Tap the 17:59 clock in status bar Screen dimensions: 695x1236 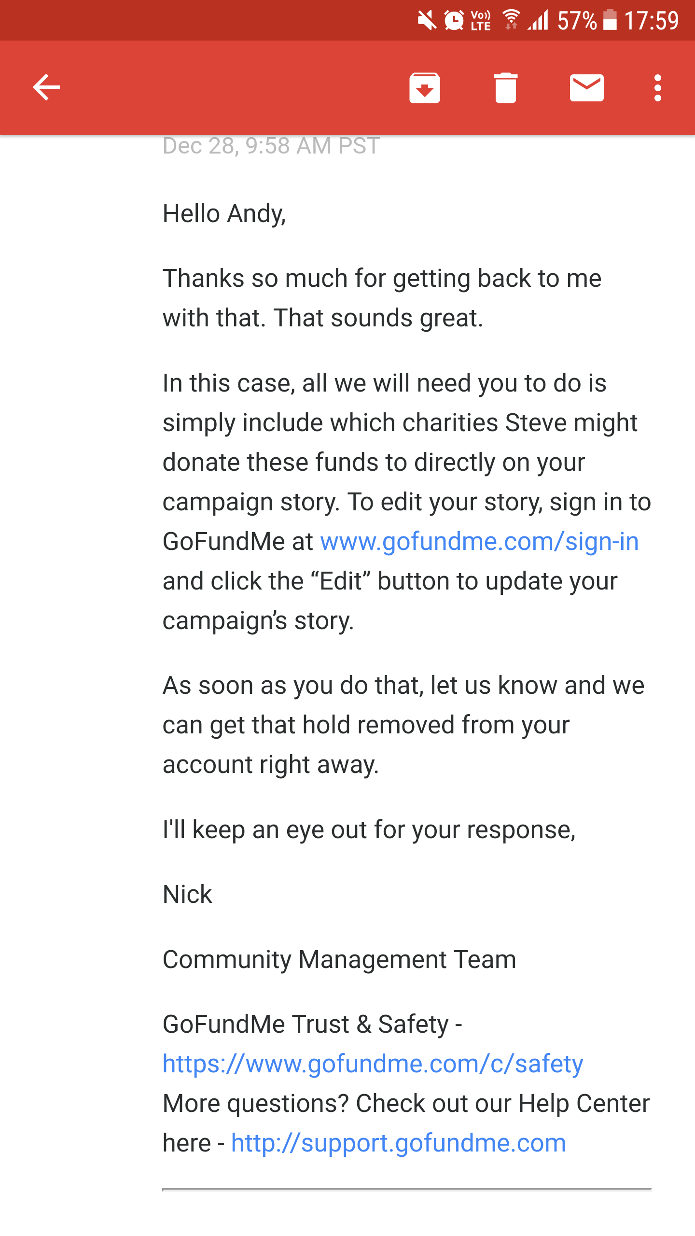[x=652, y=21]
